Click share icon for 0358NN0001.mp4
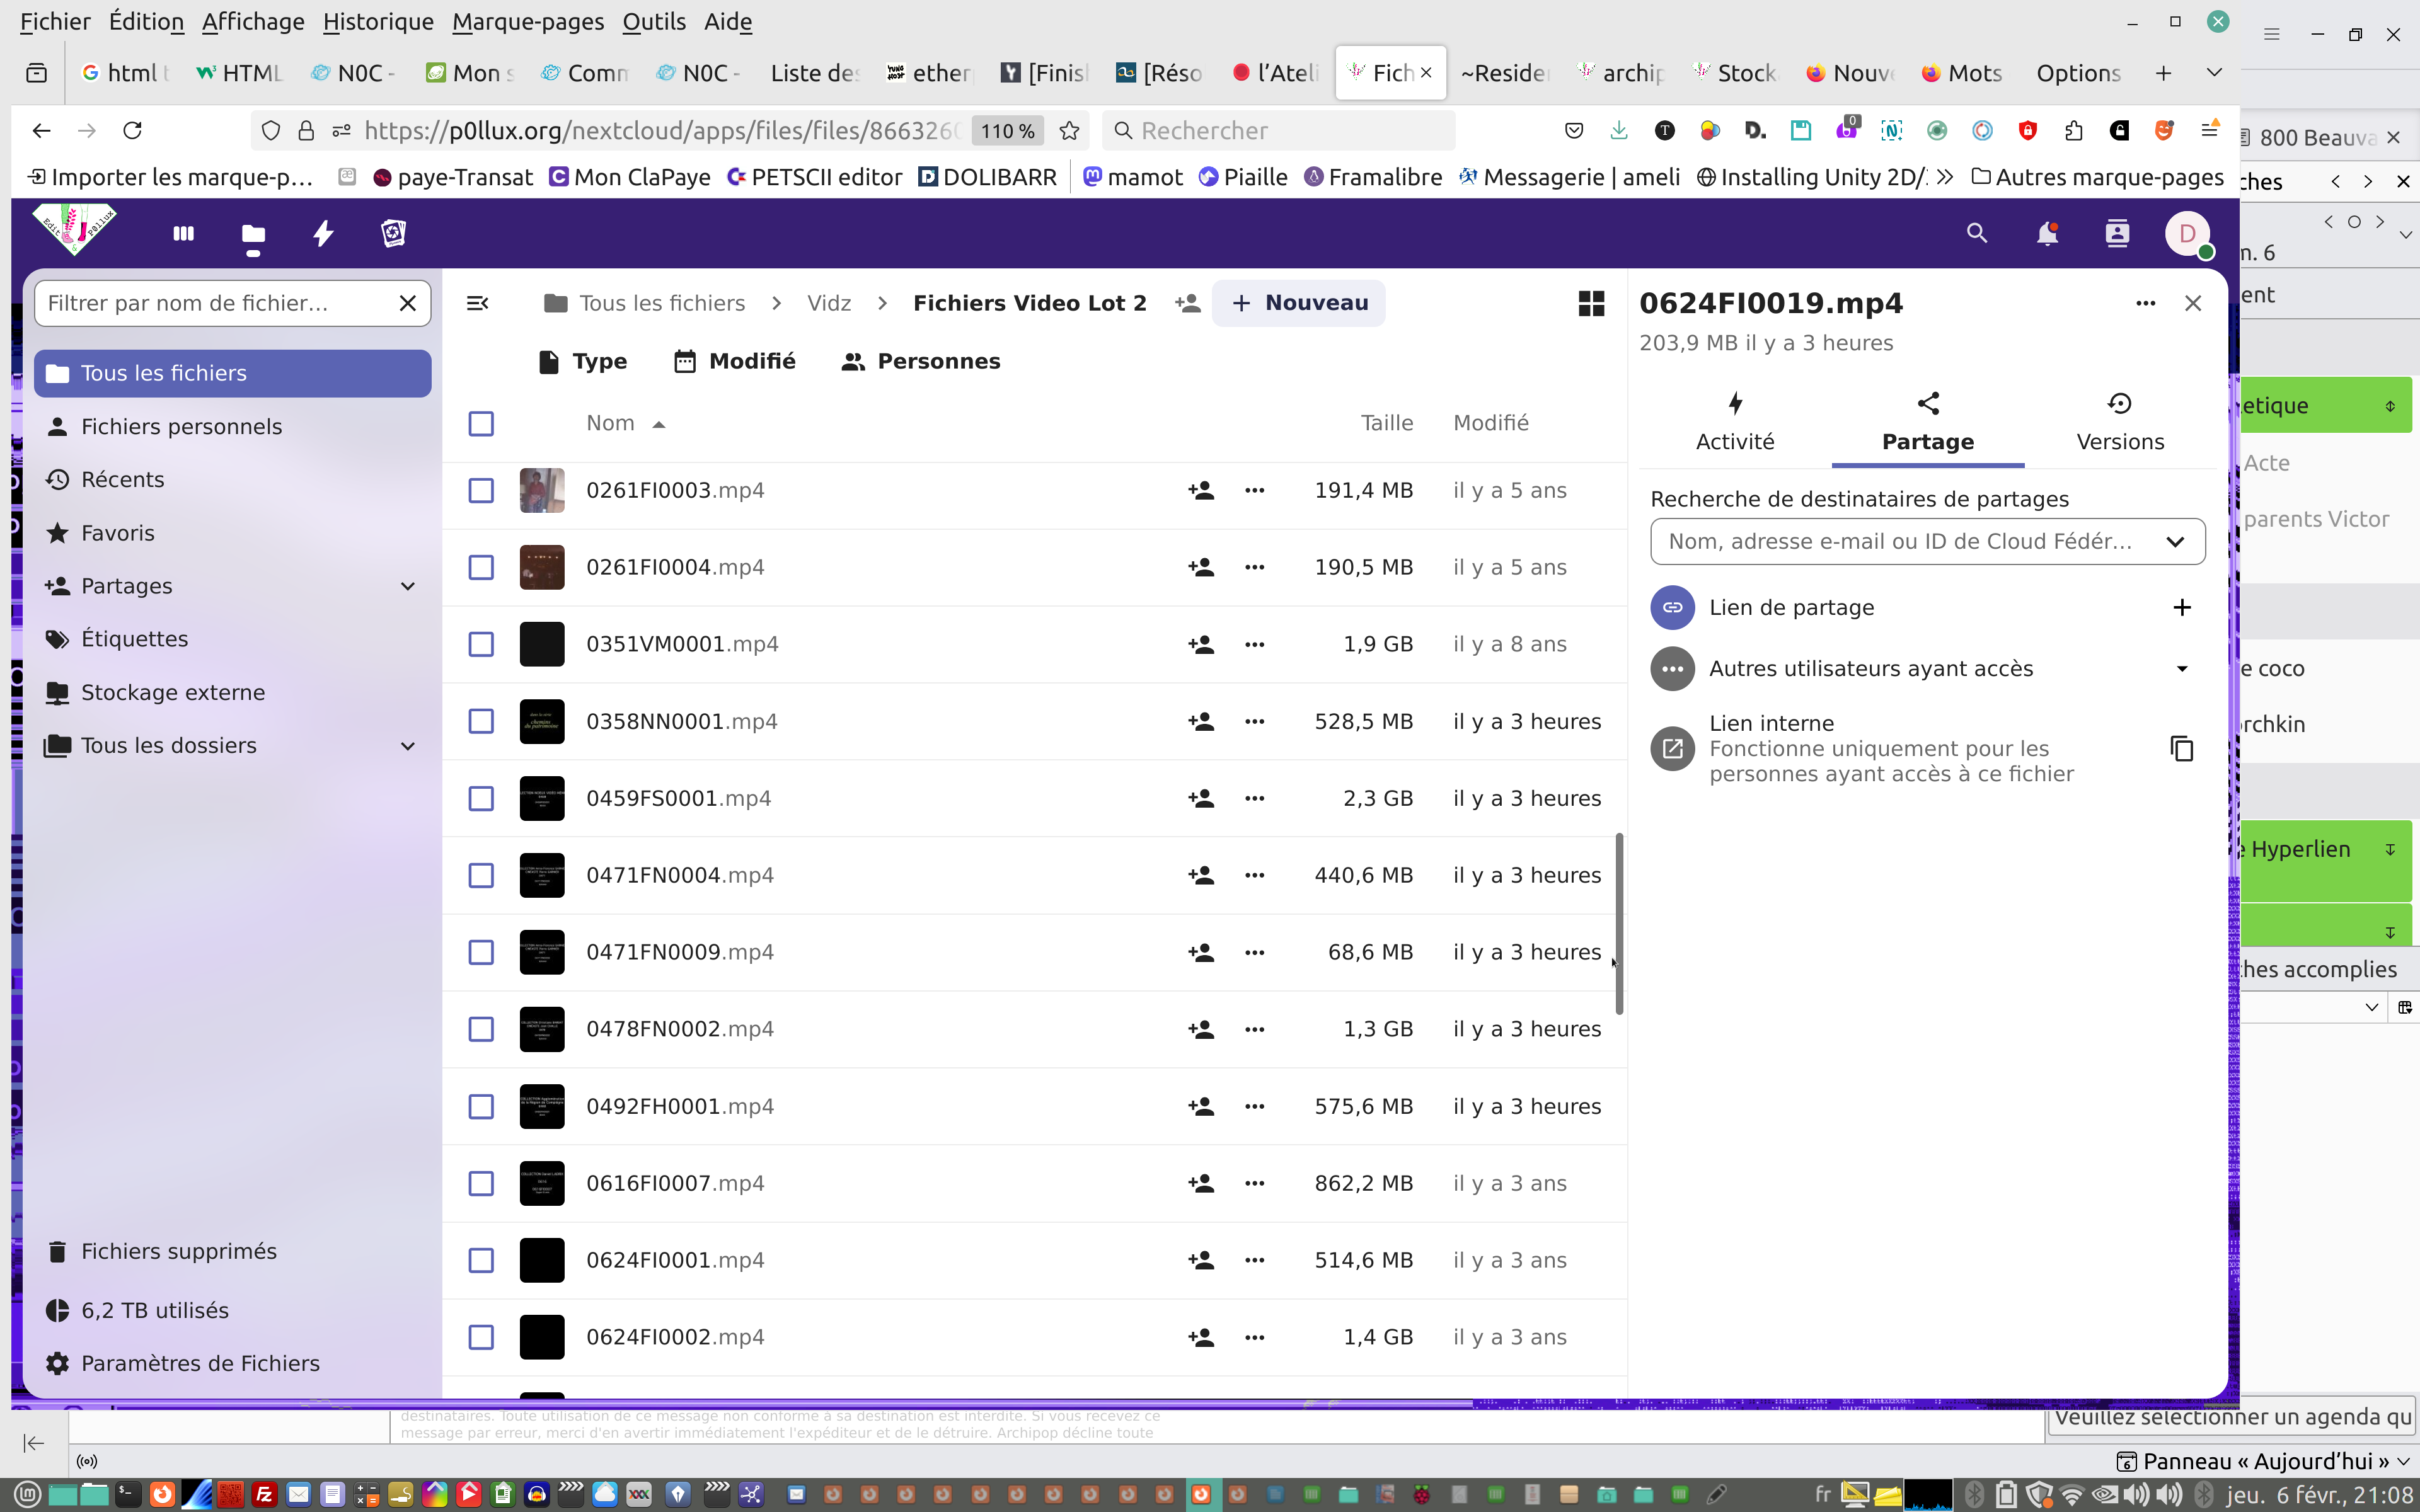2420x1512 pixels. pos(1201,721)
